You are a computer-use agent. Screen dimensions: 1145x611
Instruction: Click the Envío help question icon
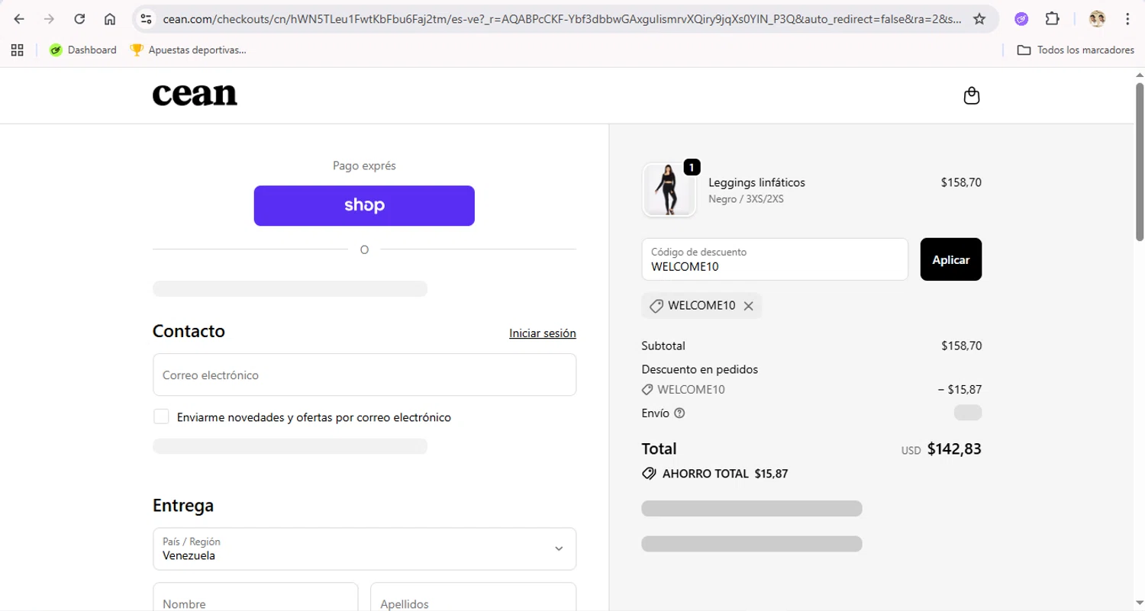(x=679, y=413)
